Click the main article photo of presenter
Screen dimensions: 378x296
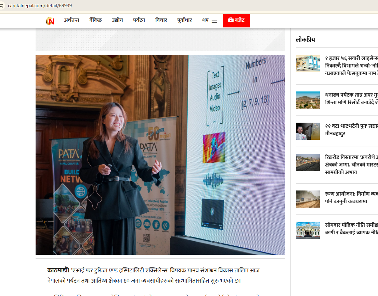(x=160, y=155)
